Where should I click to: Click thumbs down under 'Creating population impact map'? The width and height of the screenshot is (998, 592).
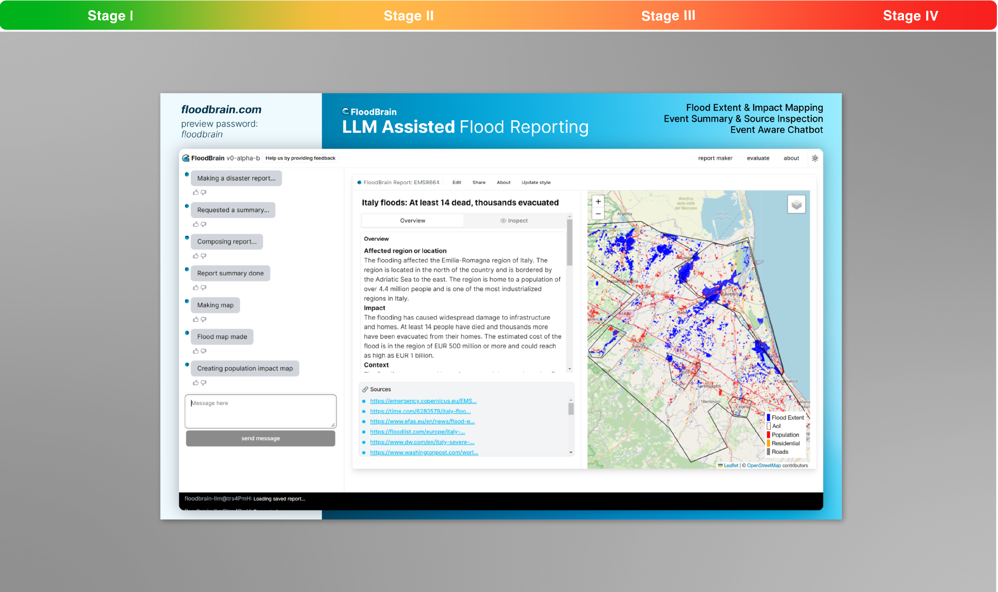204,382
